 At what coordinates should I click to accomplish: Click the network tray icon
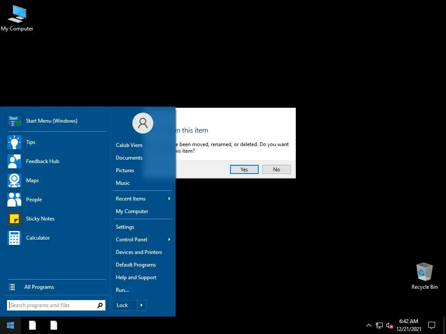(x=379, y=325)
